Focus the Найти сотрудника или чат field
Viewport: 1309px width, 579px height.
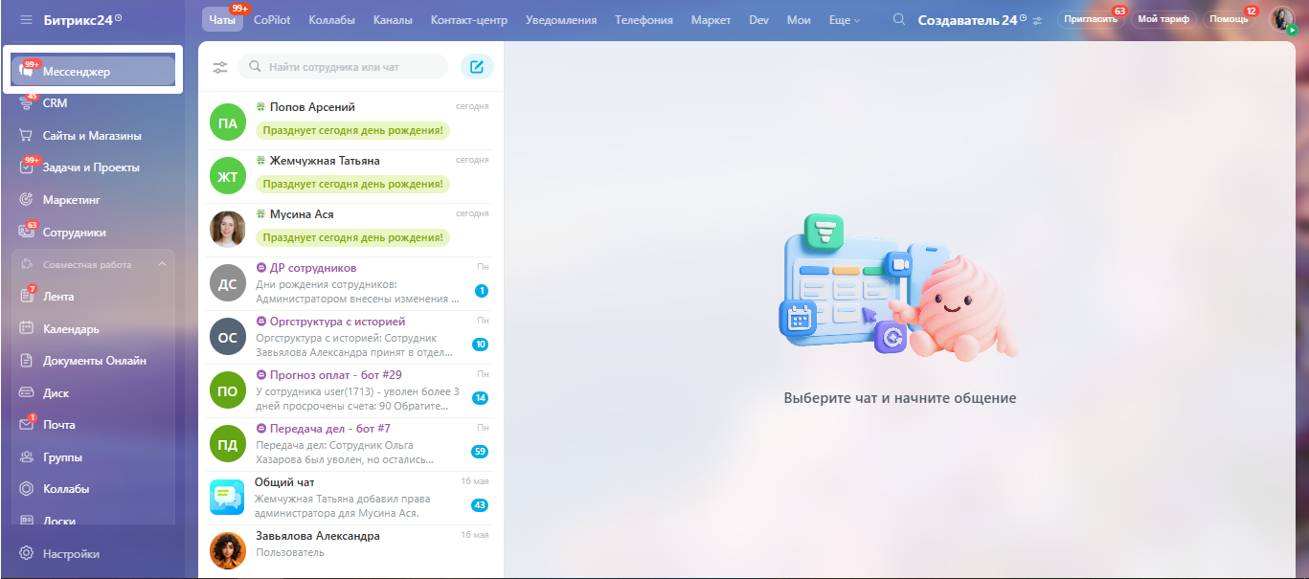tap(343, 67)
